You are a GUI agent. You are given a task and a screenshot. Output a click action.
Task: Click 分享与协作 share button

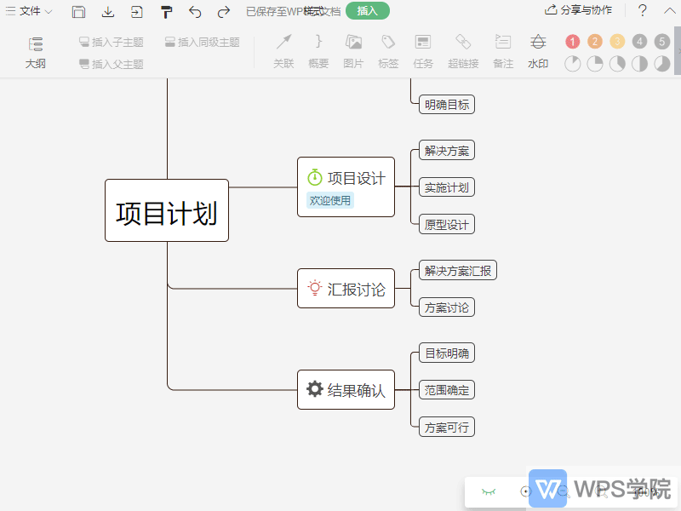(579, 10)
